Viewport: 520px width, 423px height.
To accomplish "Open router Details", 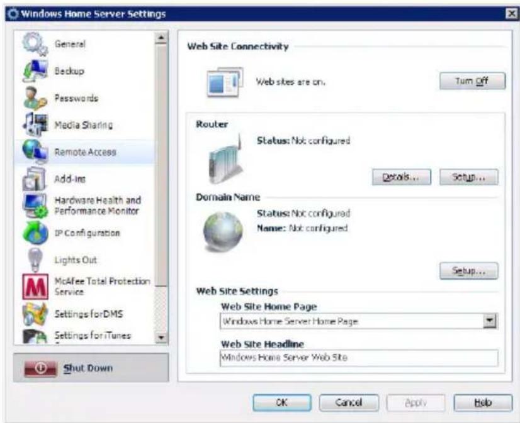I will pos(401,177).
